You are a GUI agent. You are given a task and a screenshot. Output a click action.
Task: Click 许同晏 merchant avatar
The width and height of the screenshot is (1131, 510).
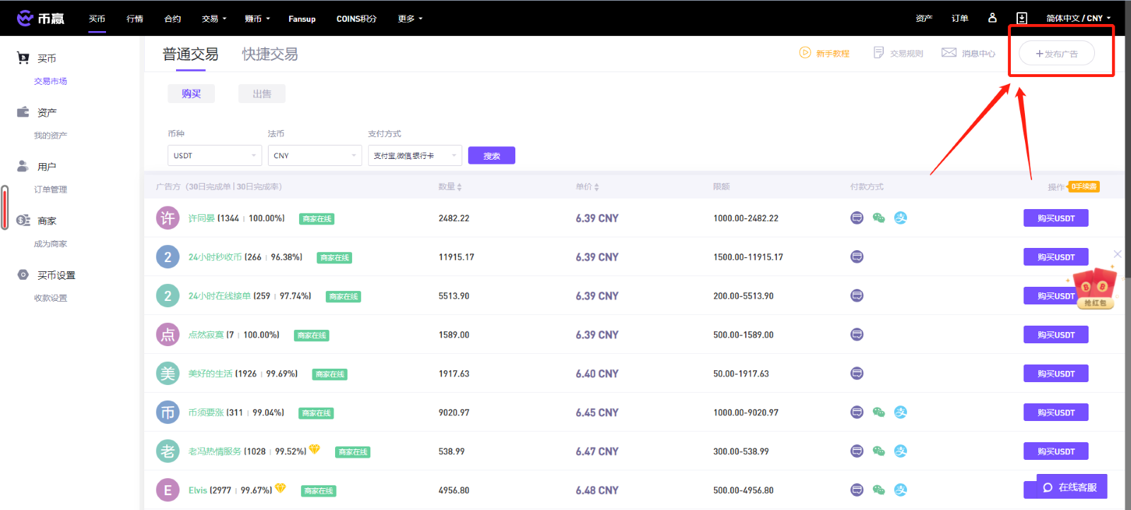click(x=168, y=218)
